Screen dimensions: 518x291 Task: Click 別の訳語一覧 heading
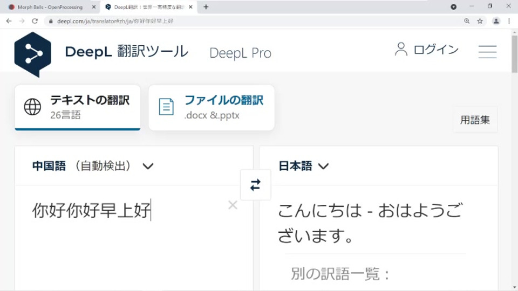(340, 274)
